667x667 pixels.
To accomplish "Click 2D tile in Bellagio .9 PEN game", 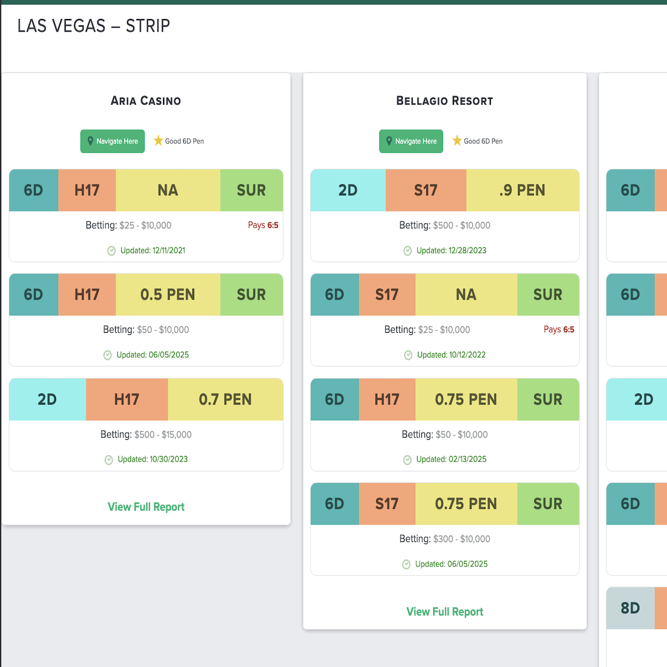I will coord(348,190).
